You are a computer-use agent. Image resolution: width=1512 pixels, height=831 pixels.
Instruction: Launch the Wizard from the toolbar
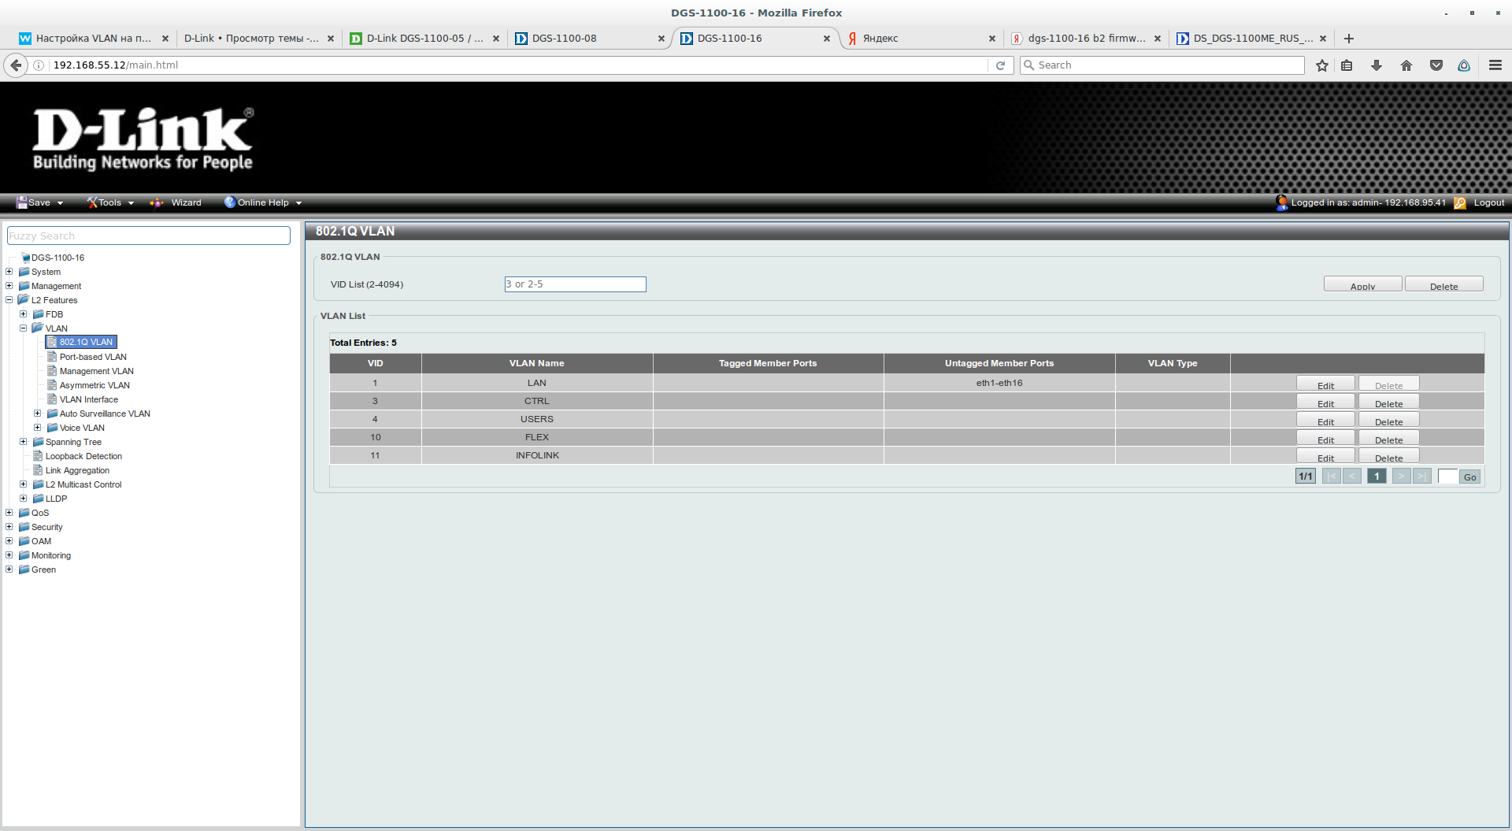click(x=186, y=202)
